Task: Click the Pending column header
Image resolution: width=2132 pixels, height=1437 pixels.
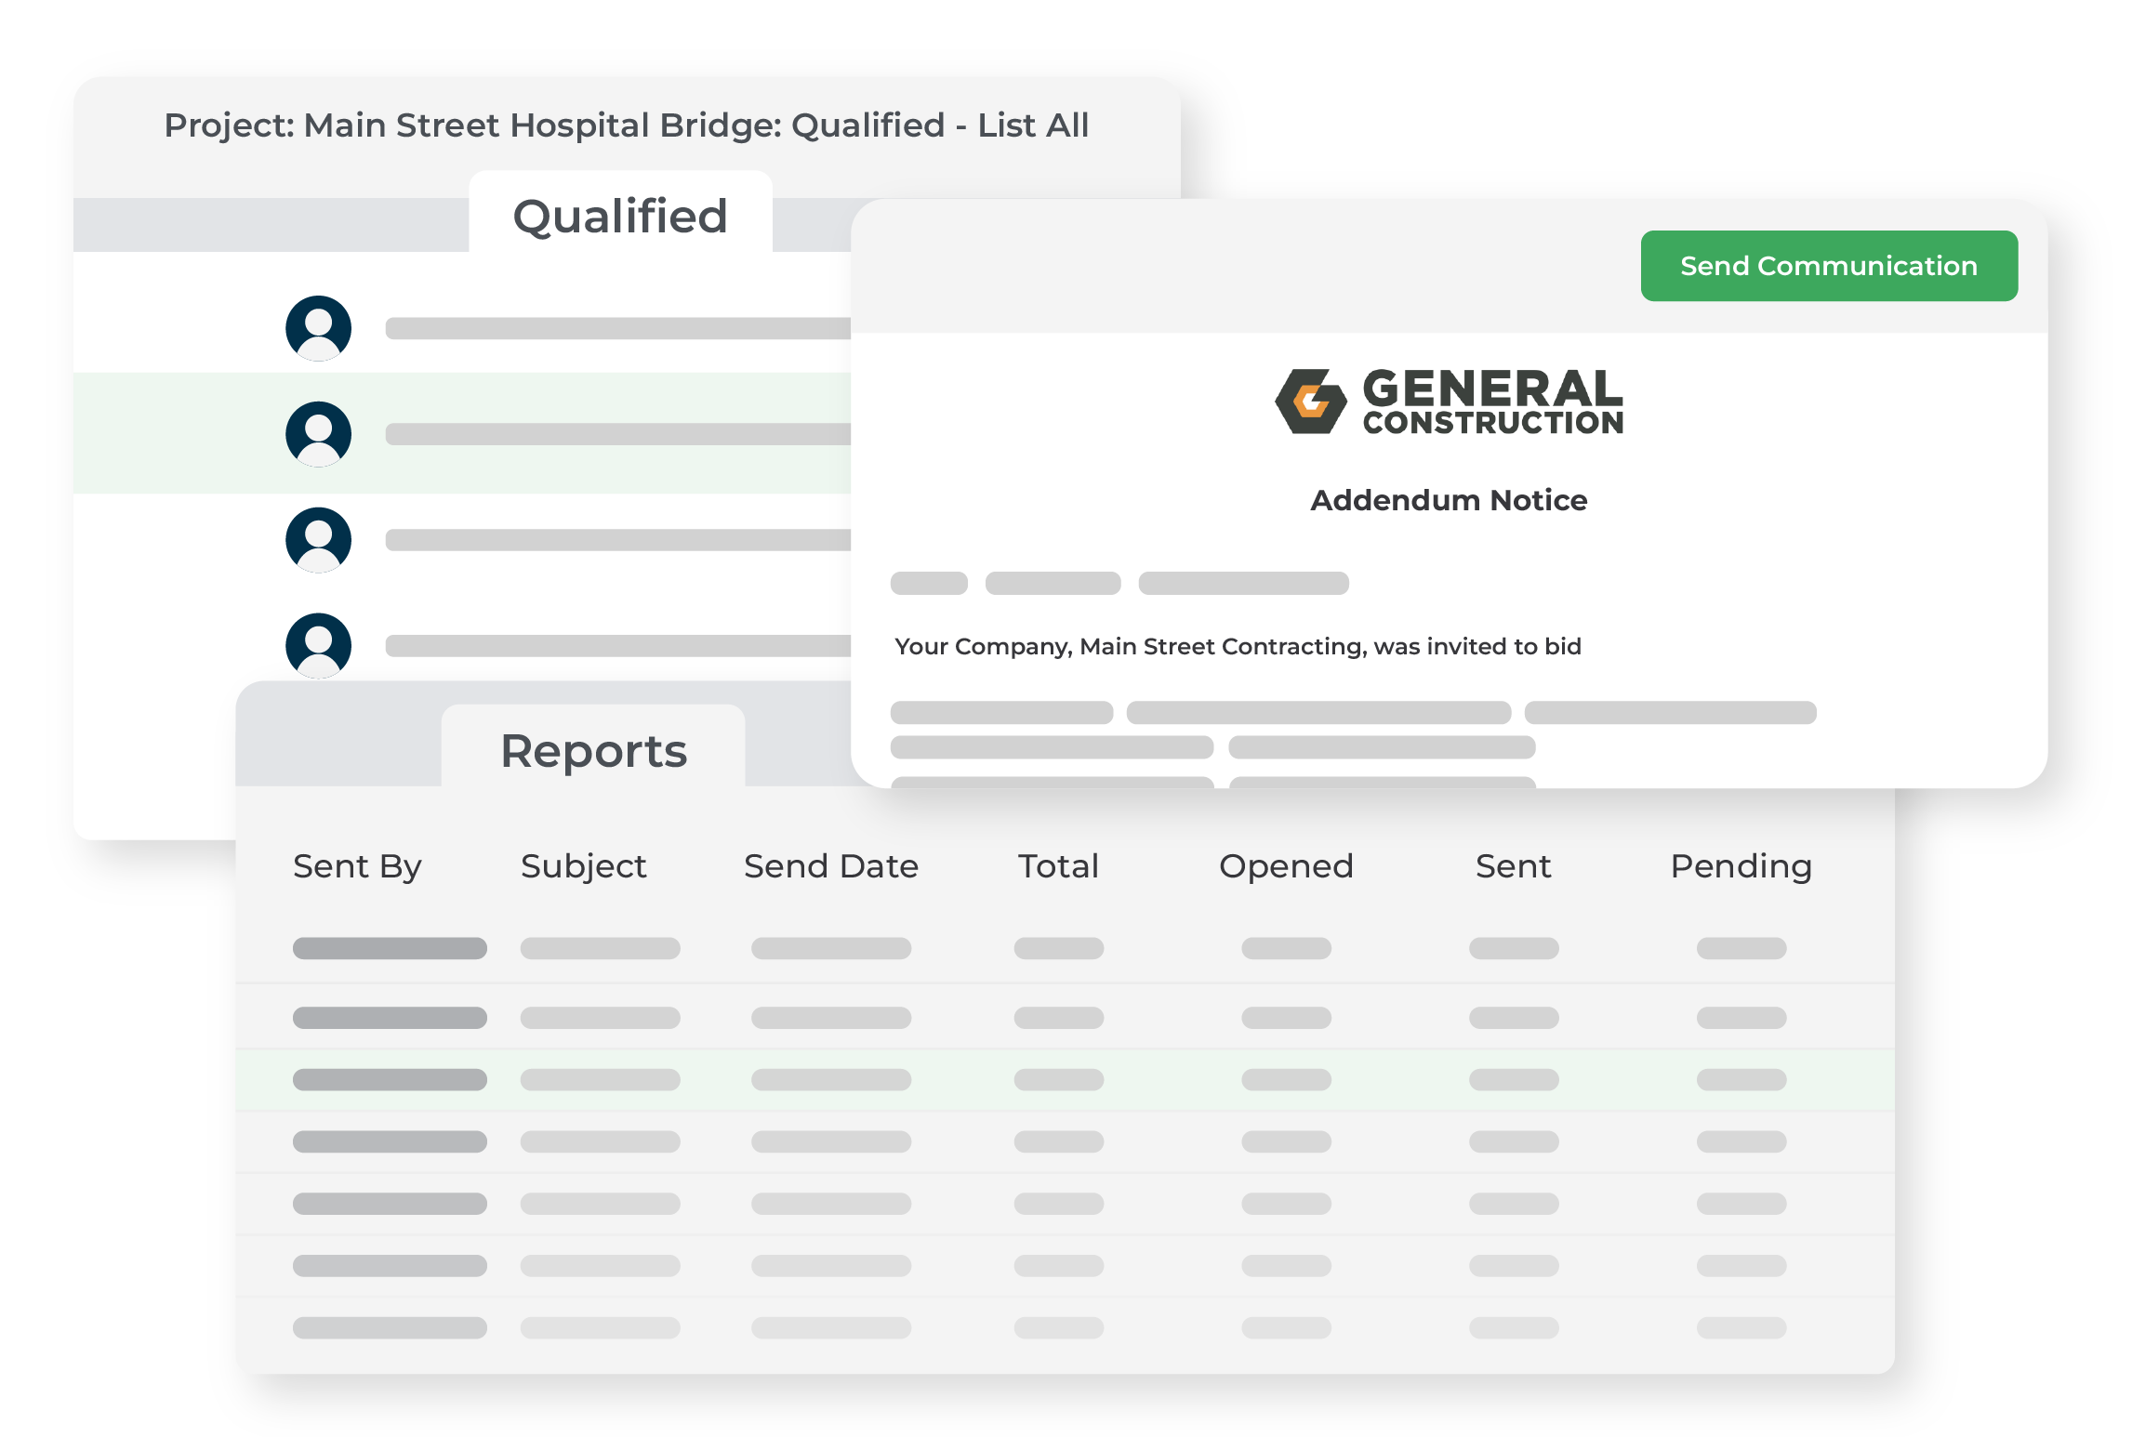Action: coord(1741,866)
